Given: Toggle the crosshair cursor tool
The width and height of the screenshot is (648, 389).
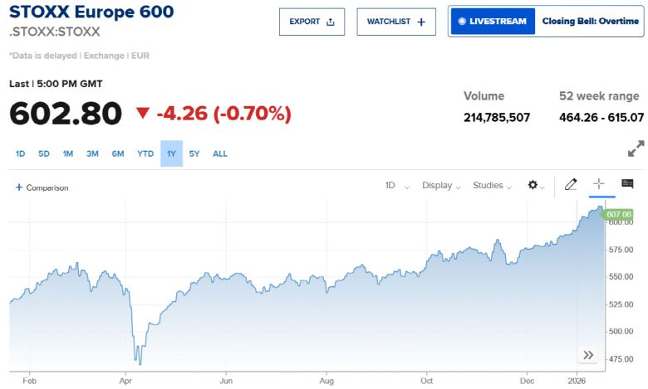Looking at the screenshot, I should 598,185.
